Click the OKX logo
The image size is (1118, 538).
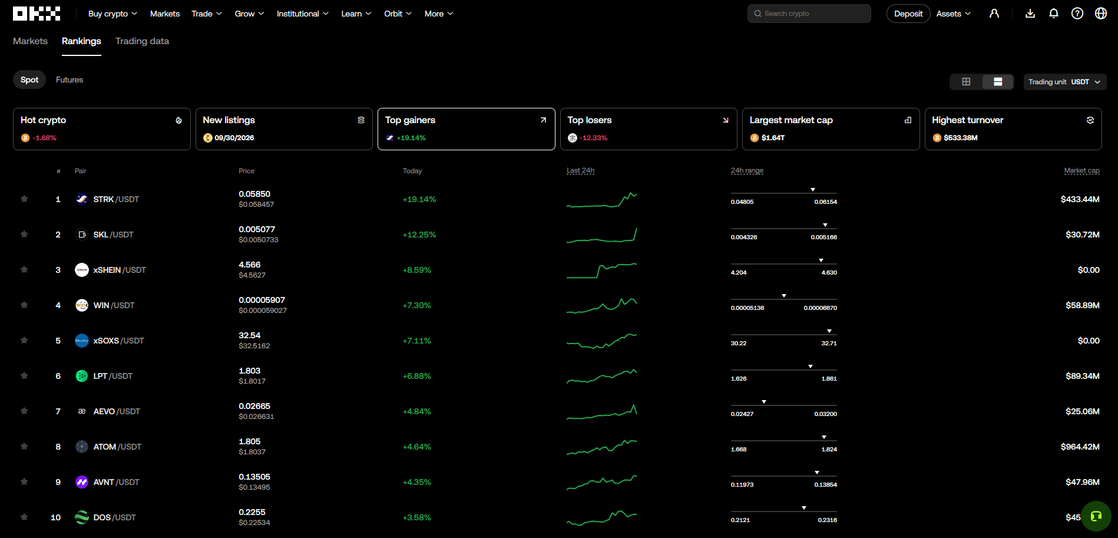(37, 14)
